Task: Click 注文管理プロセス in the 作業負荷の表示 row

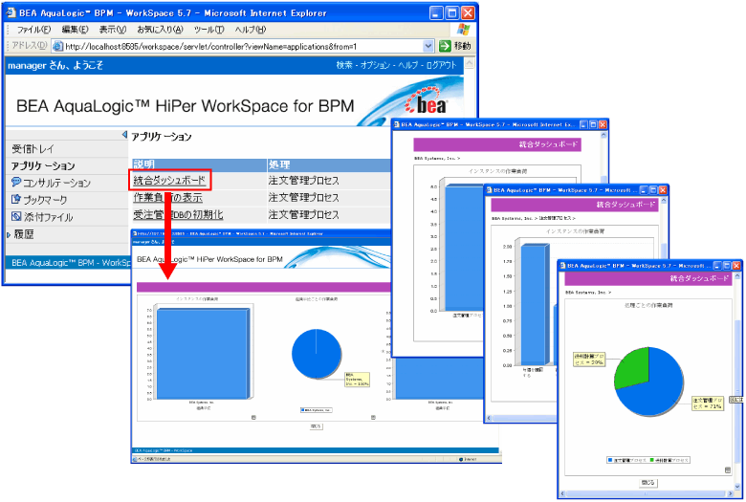Action: [303, 198]
